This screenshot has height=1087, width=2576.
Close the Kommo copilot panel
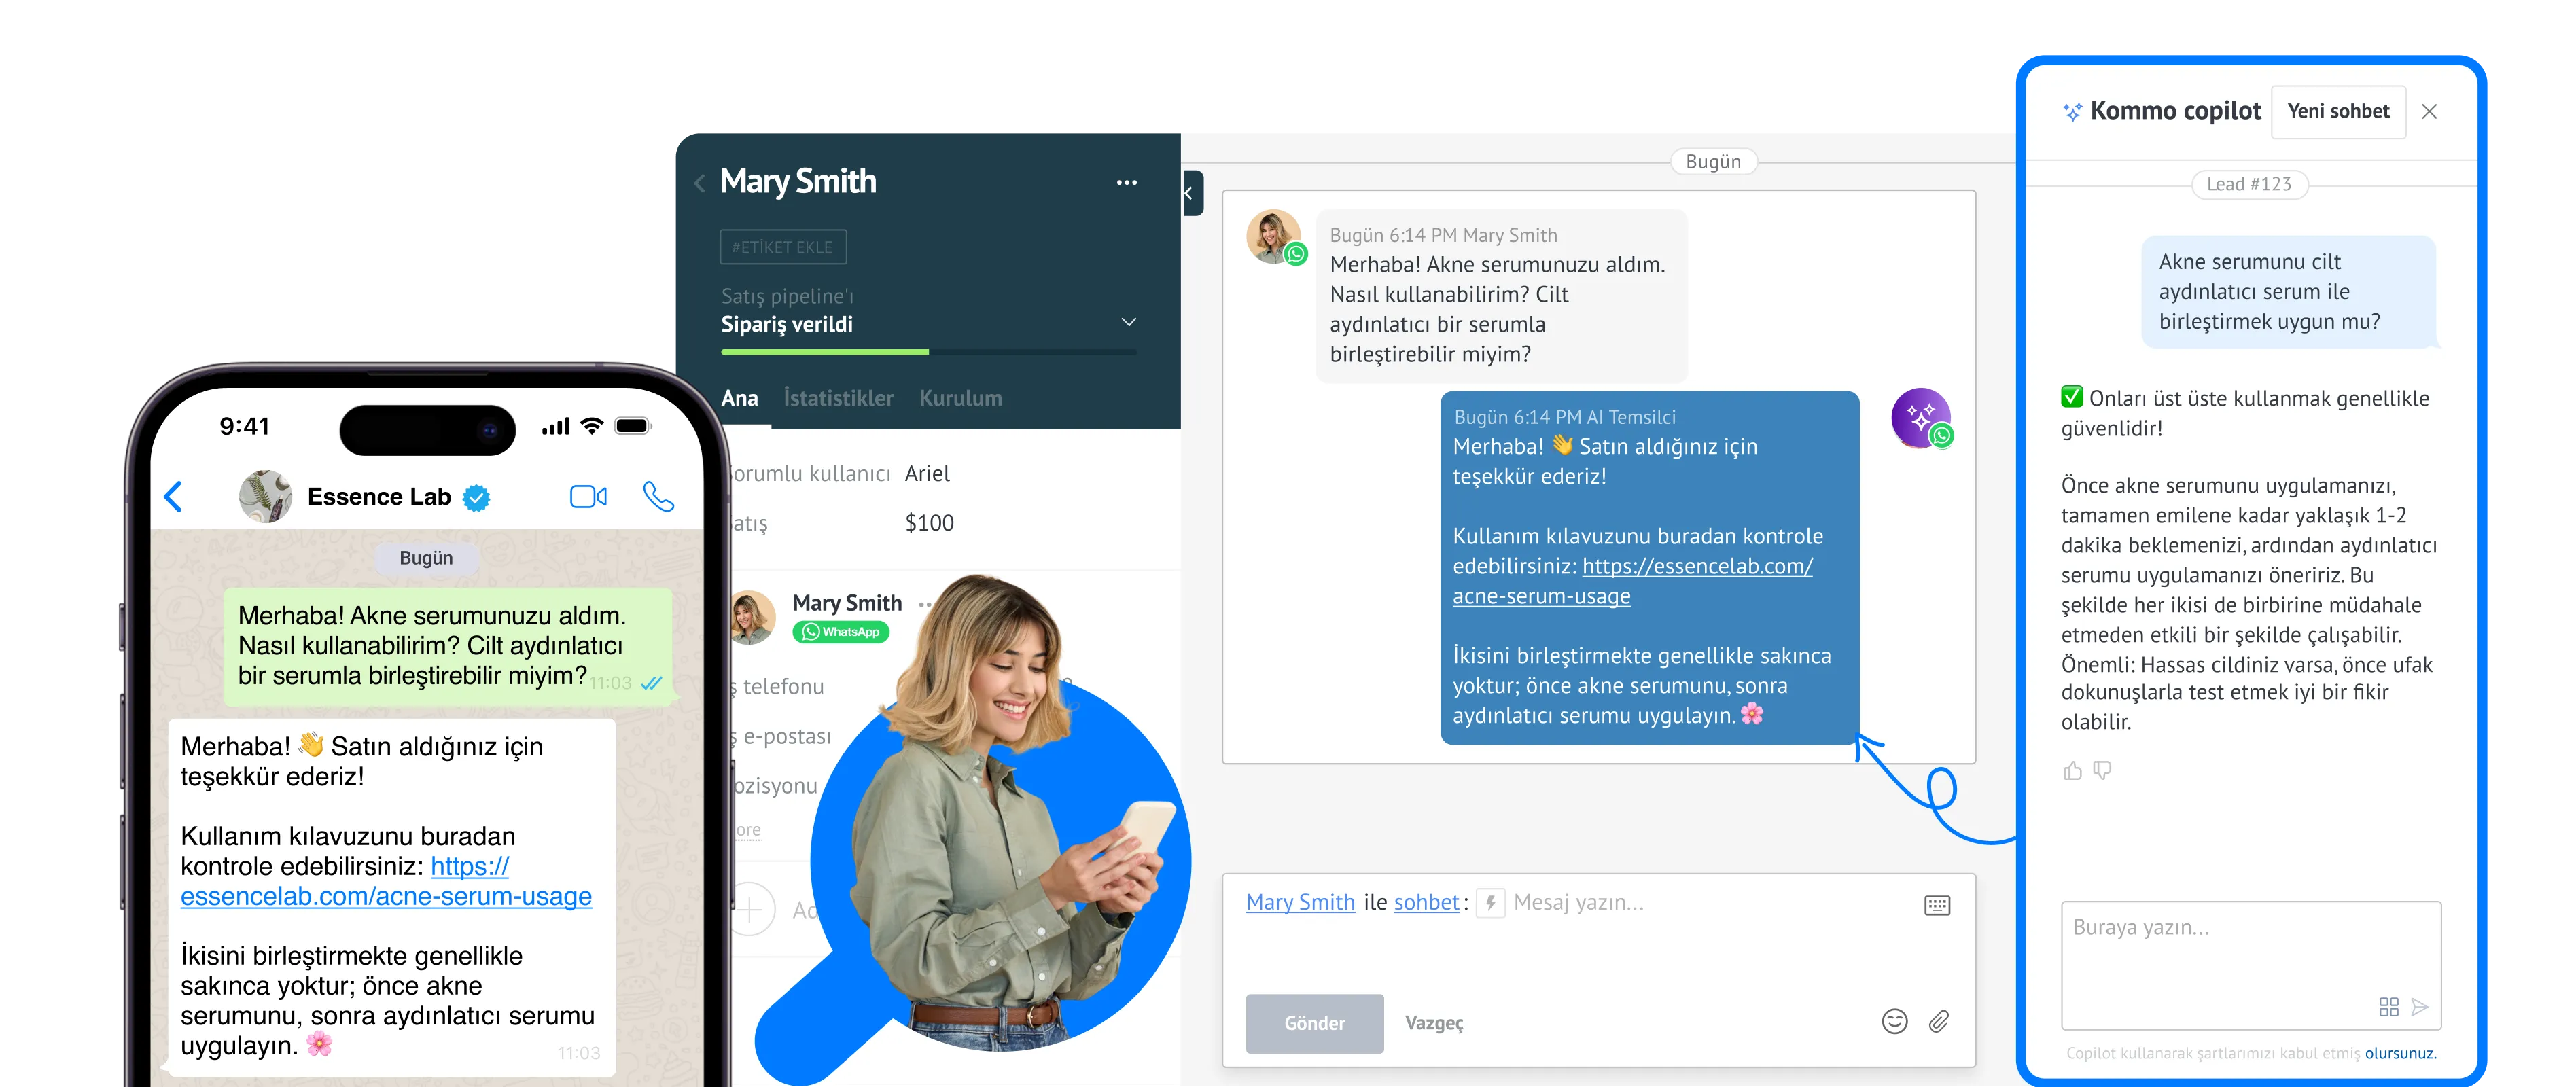click(x=2429, y=112)
